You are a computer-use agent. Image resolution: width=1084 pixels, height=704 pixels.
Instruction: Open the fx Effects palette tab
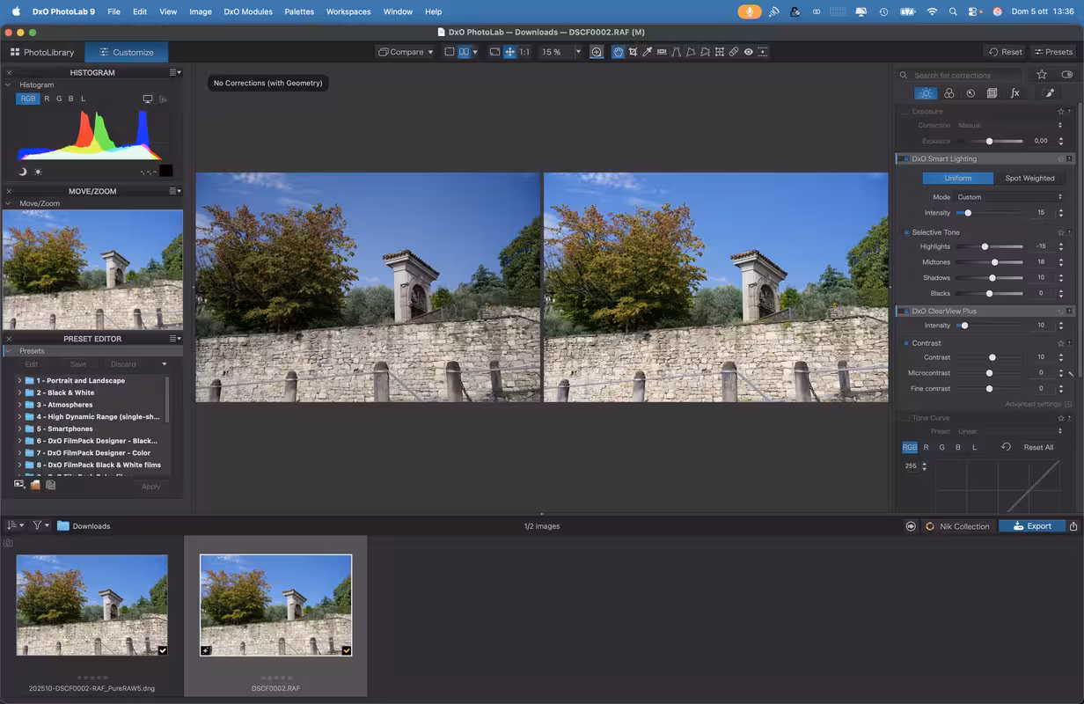click(x=1014, y=92)
